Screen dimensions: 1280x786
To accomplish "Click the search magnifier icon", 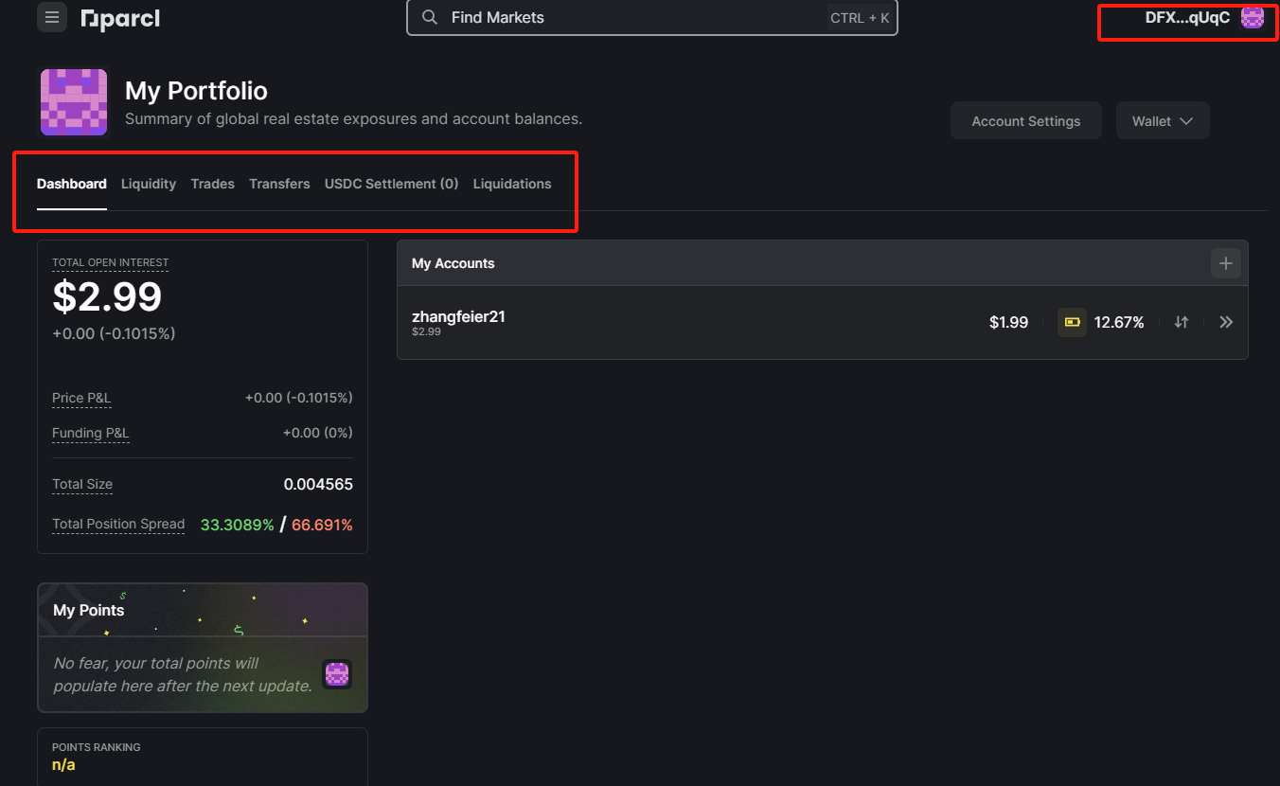I will point(430,17).
